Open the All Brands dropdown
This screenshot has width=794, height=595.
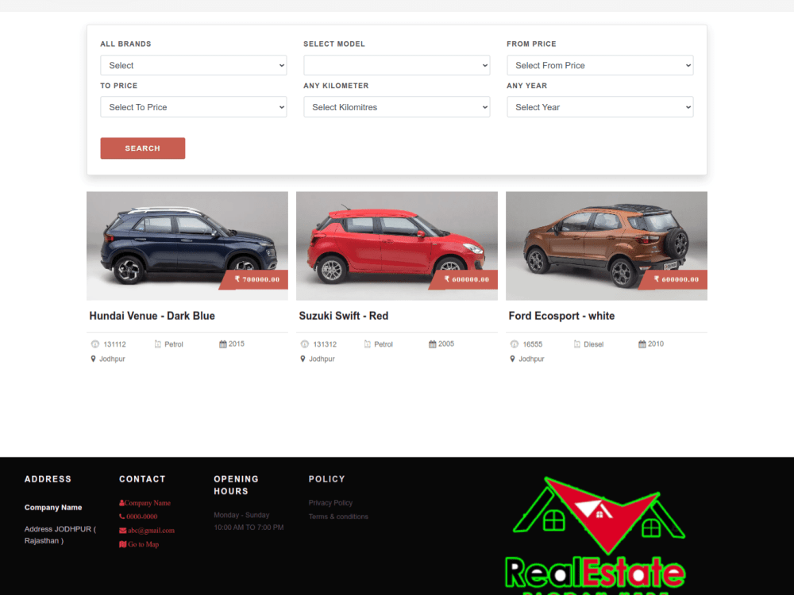click(x=194, y=65)
